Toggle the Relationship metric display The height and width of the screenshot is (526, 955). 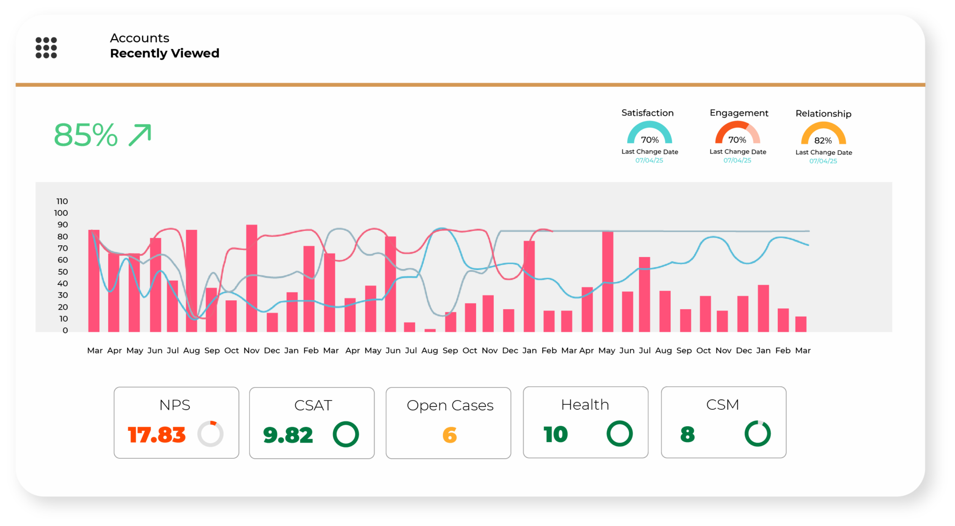823,113
